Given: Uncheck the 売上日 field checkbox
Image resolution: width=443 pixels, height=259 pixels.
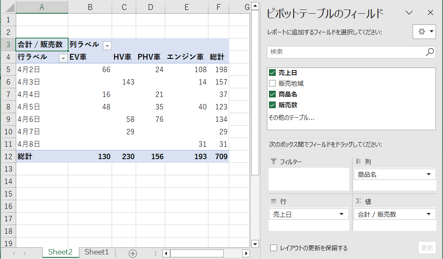Looking at the screenshot, I should [x=272, y=73].
